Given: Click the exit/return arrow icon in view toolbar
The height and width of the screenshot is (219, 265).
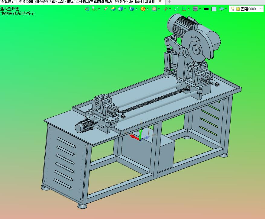Looking at the screenshot, I should (87, 9).
